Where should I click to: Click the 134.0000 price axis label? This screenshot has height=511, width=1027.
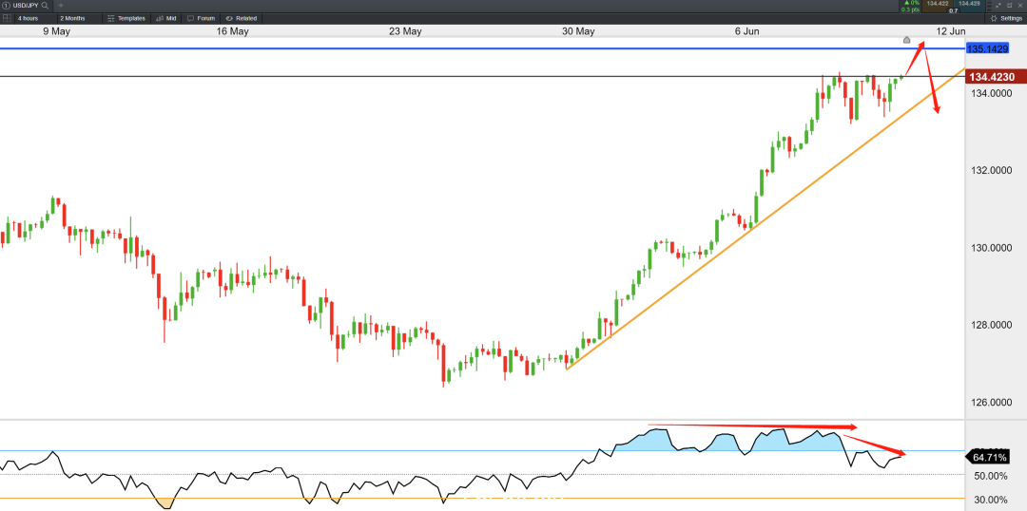(x=992, y=94)
